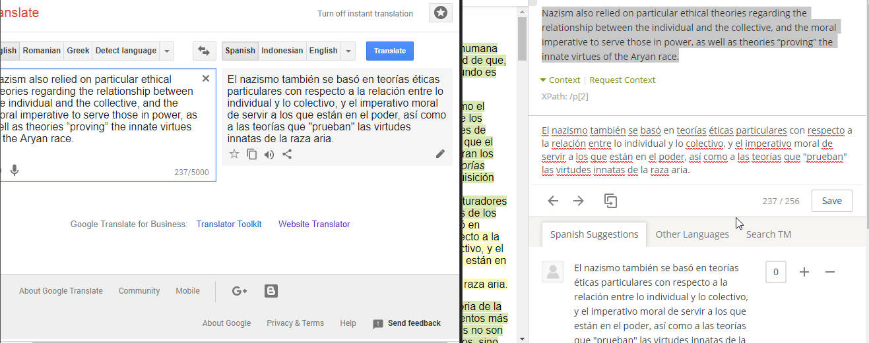Open the Search TM tab
The width and height of the screenshot is (869, 343).
(769, 234)
